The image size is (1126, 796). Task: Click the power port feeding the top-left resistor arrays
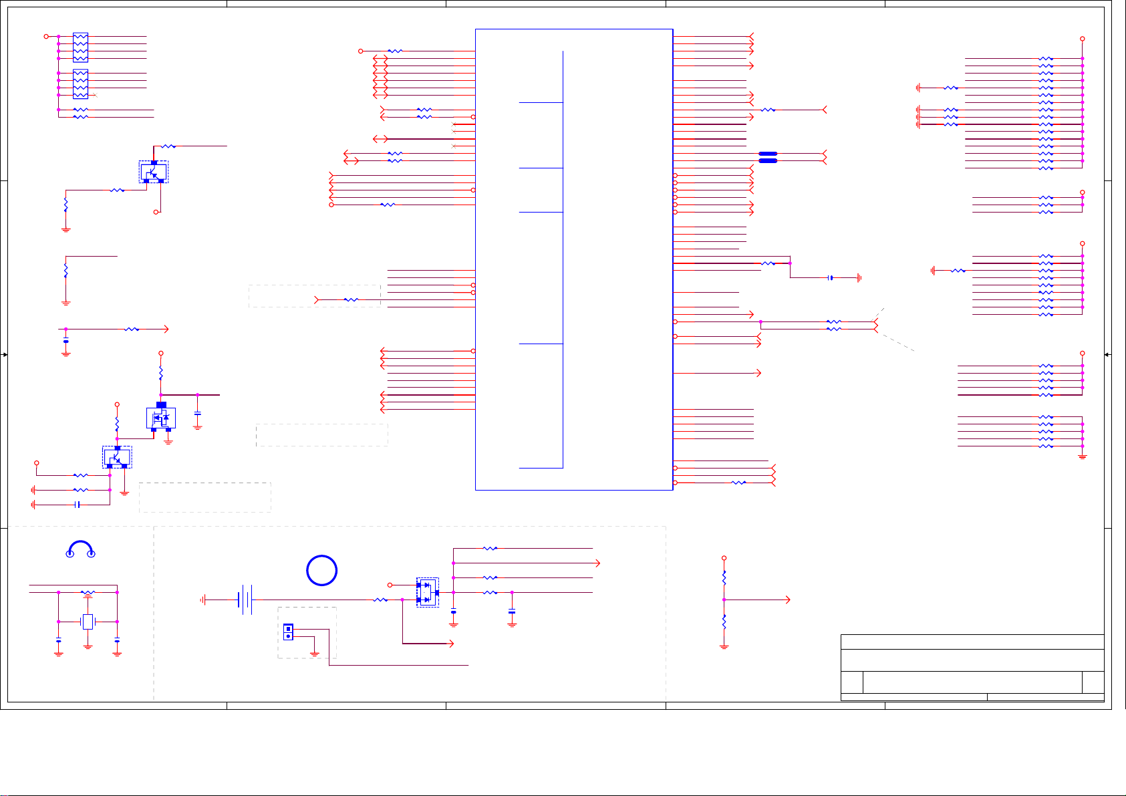46,36
